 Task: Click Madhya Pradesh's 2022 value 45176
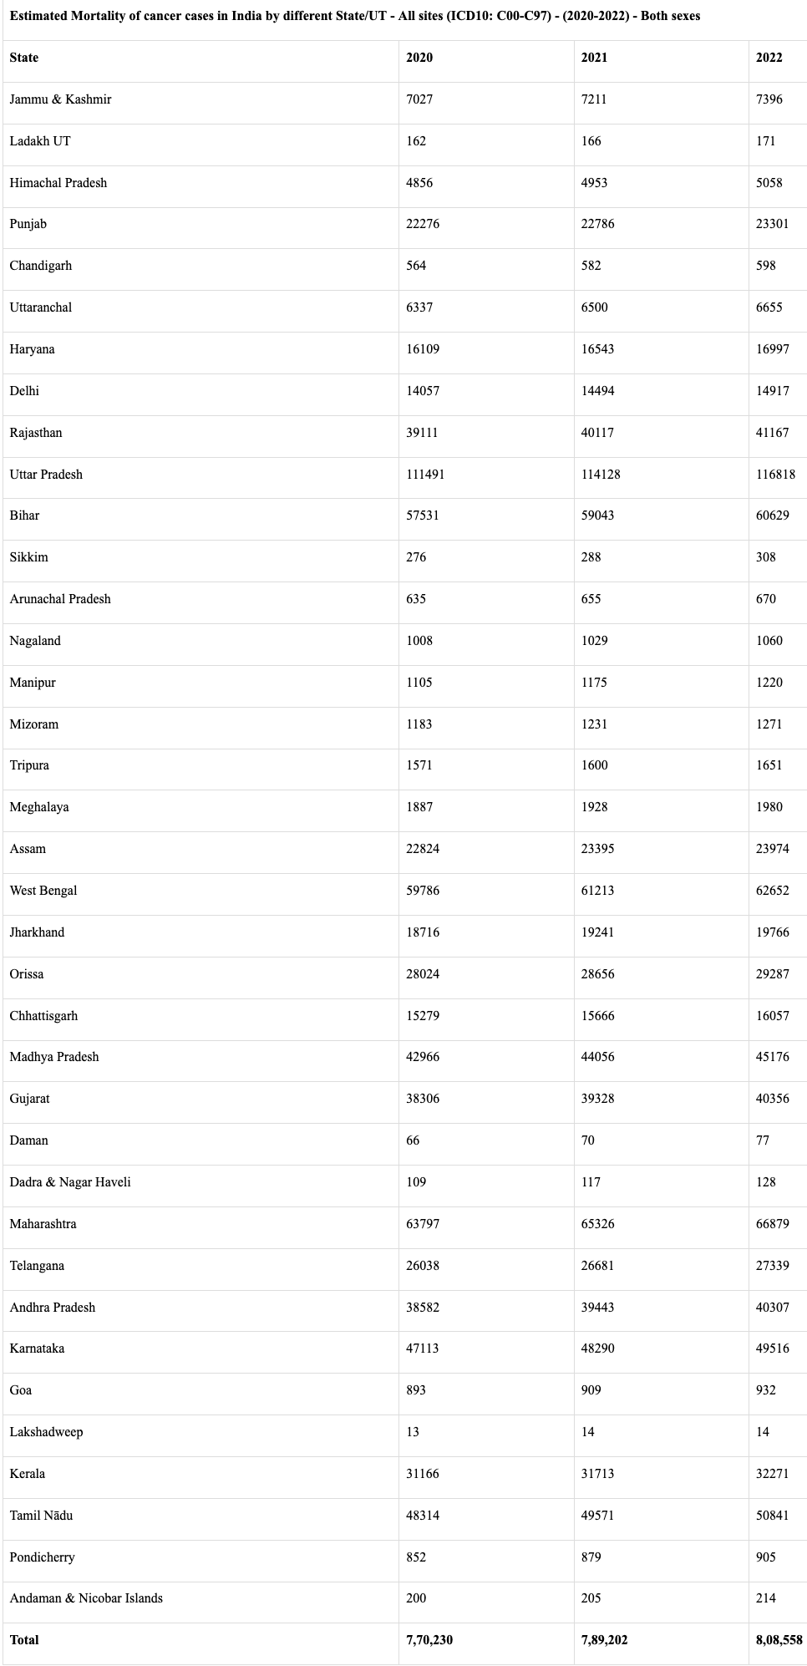click(x=773, y=1057)
